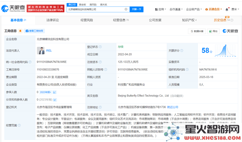Screen dimensions: 242x142
Task: Switch to the 公司发展 tab
Action: pos(155,20)
